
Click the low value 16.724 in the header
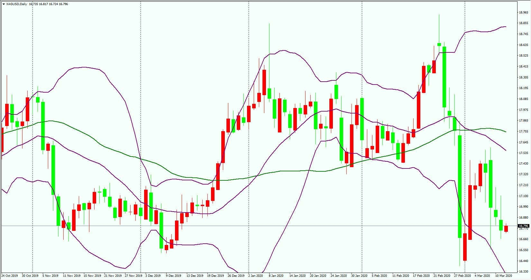pyautogui.click(x=53, y=4)
